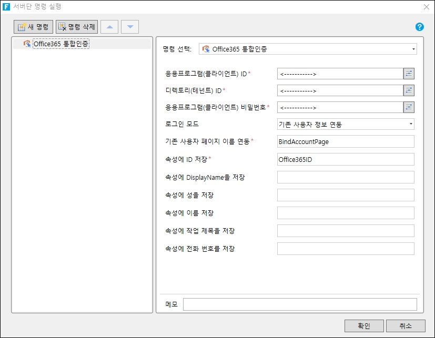Screen dimensions: 435x338
Task: Click the 새 명령 toolbar button
Action: click(x=34, y=27)
